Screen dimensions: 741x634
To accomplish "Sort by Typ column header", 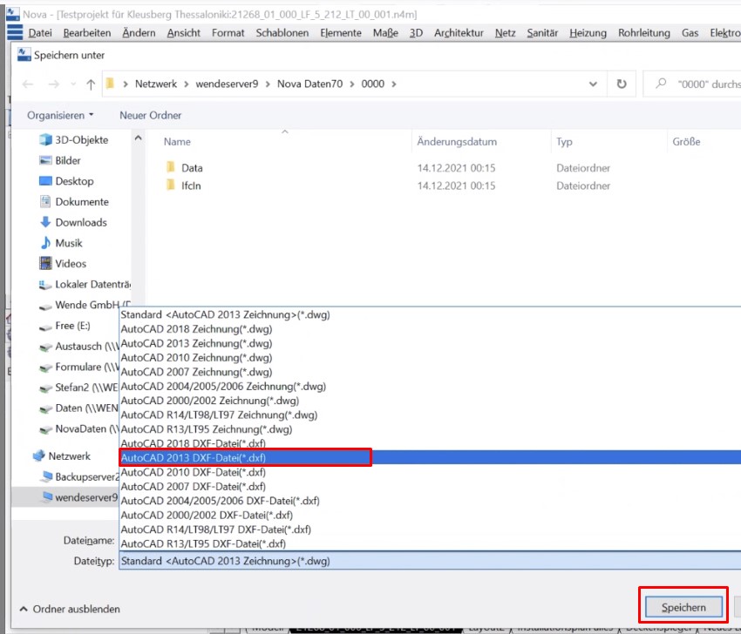I will pyautogui.click(x=564, y=142).
